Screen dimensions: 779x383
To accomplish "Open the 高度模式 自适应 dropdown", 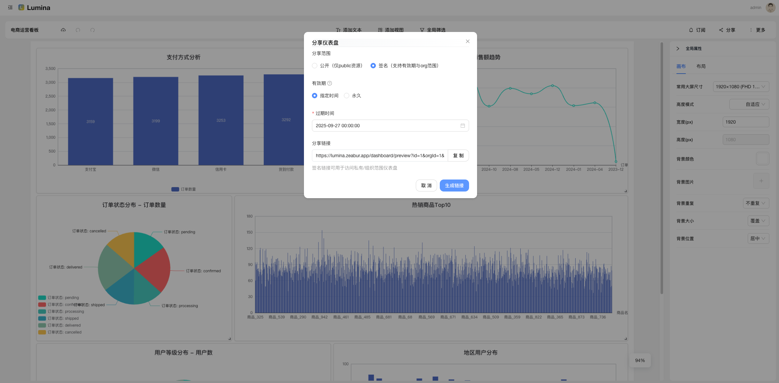I will click(x=749, y=104).
